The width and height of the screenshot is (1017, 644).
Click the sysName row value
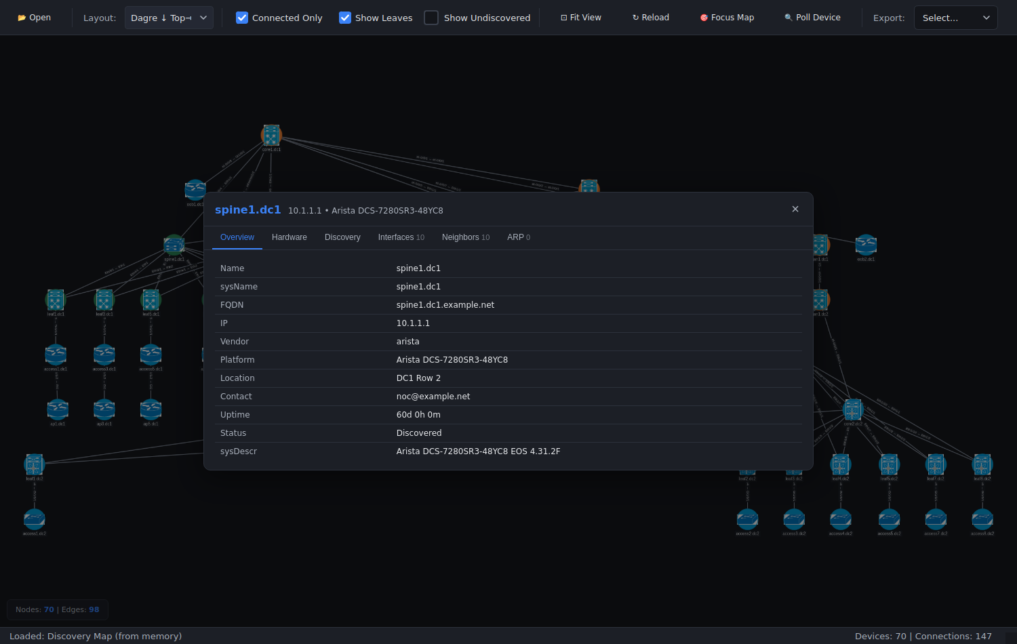(x=418, y=287)
